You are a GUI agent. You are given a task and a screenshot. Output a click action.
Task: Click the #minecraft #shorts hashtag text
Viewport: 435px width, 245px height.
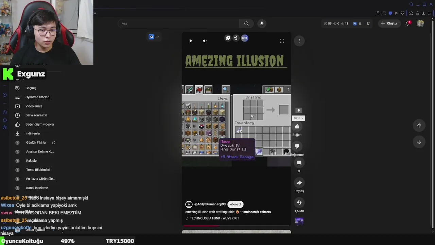[257, 212]
